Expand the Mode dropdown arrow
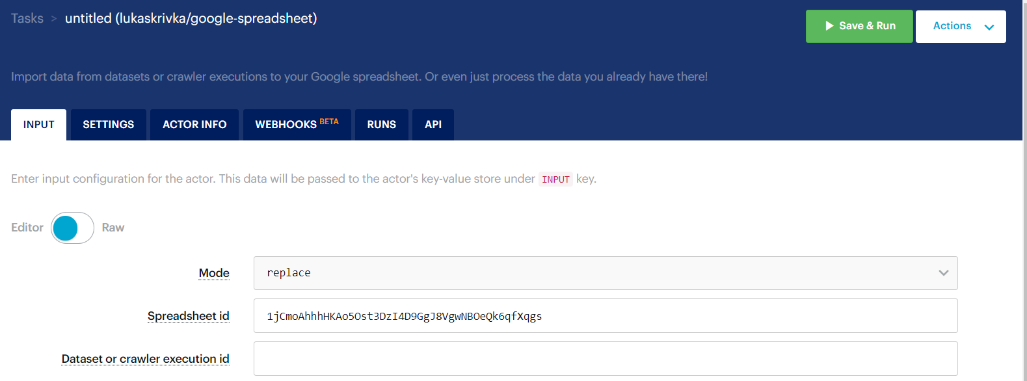Viewport: 1027px width, 381px height. 943,273
